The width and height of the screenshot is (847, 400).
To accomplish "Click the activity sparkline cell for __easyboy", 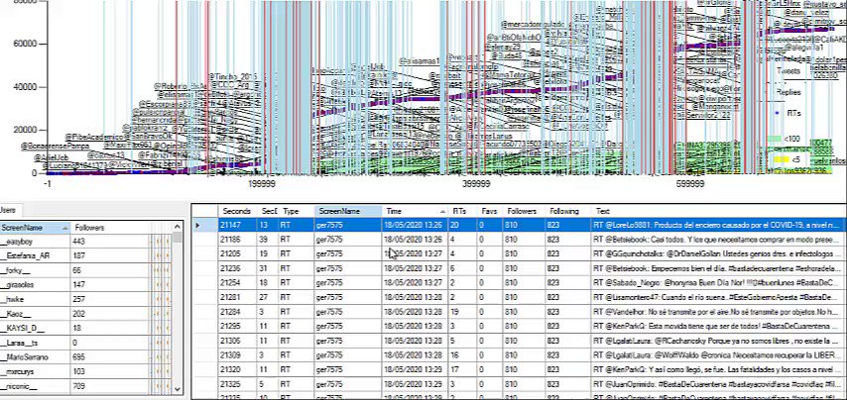I will click(x=161, y=241).
